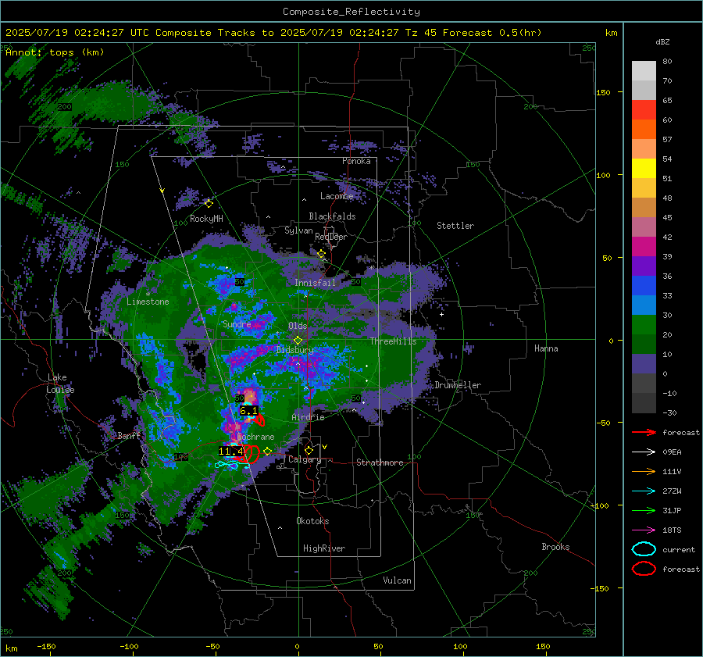Select the storm top label 6.1

pos(248,411)
